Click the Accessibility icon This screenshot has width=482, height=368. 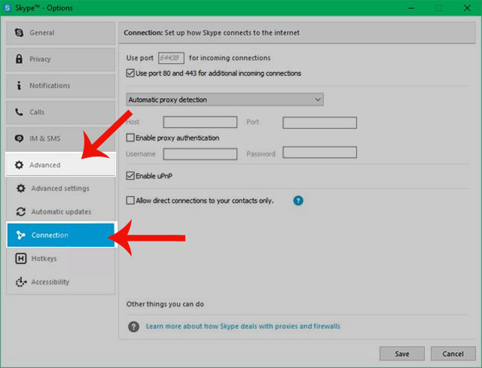[x=21, y=281]
